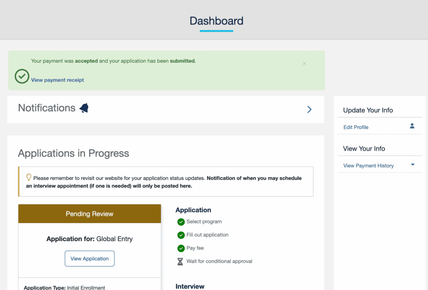The height and width of the screenshot is (290, 428).
Task: Click the hourglass conditional approval icon
Action: (181, 262)
